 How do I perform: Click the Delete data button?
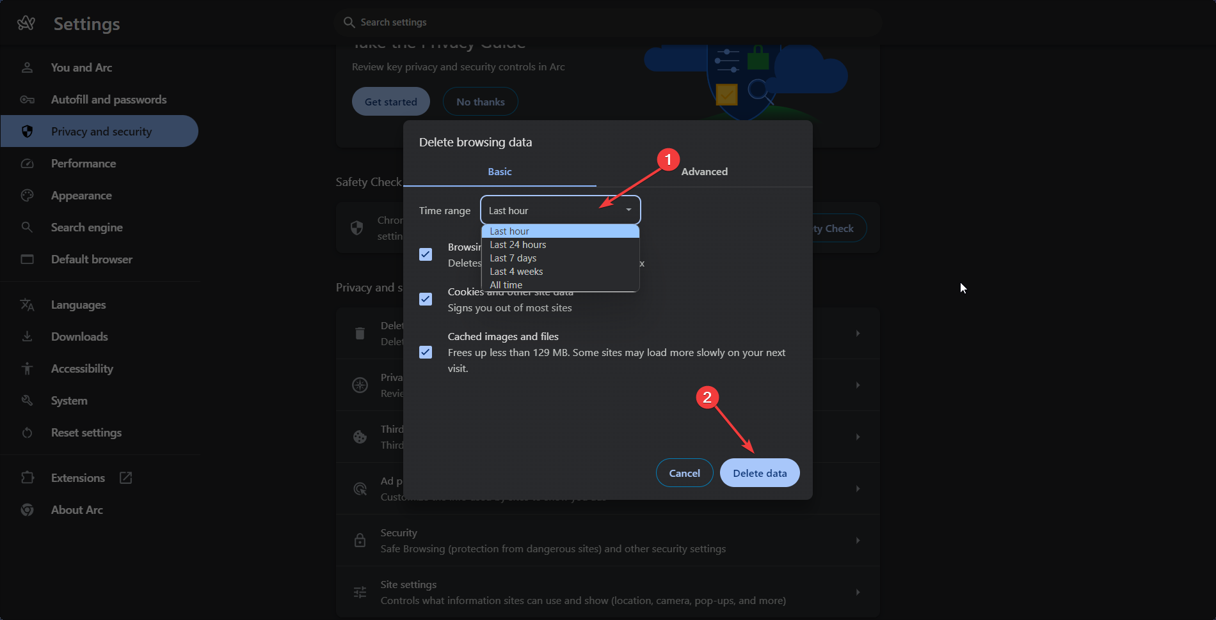coord(760,473)
